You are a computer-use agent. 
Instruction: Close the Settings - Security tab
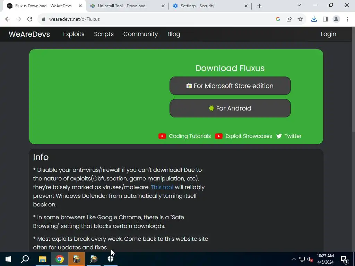tap(246, 6)
